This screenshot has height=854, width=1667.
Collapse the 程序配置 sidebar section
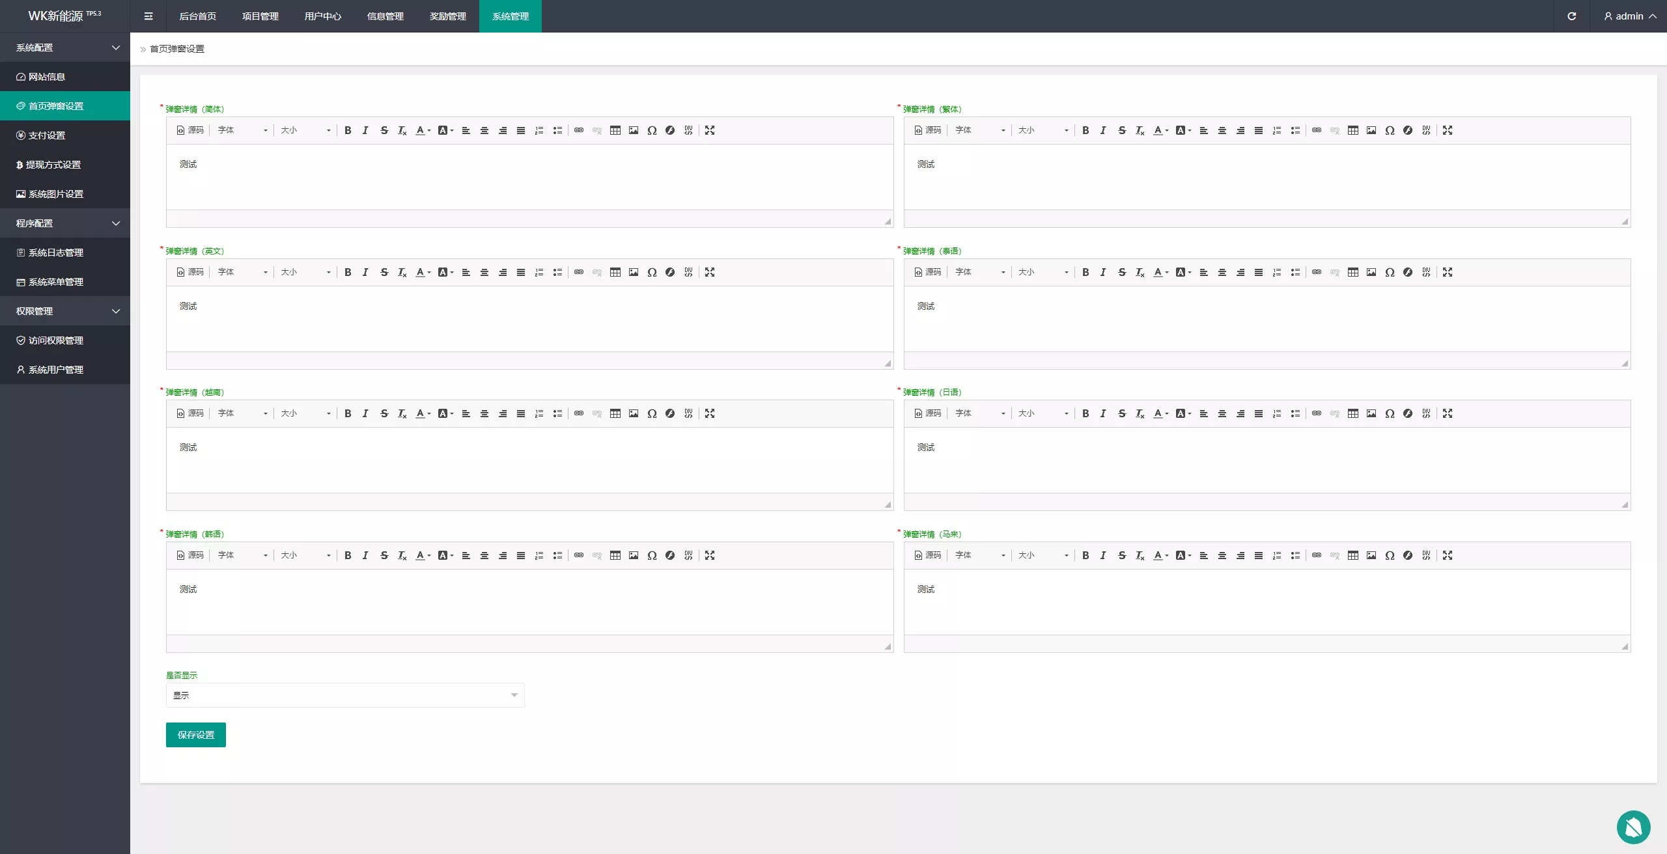(65, 223)
